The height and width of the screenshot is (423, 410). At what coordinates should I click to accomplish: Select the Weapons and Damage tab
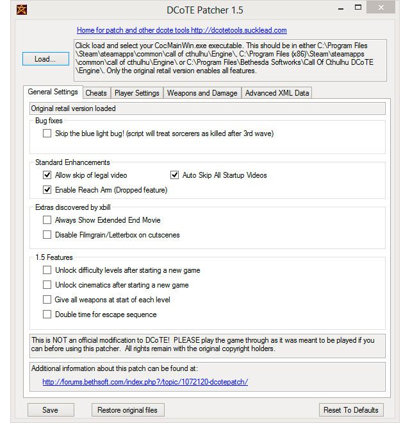click(202, 93)
